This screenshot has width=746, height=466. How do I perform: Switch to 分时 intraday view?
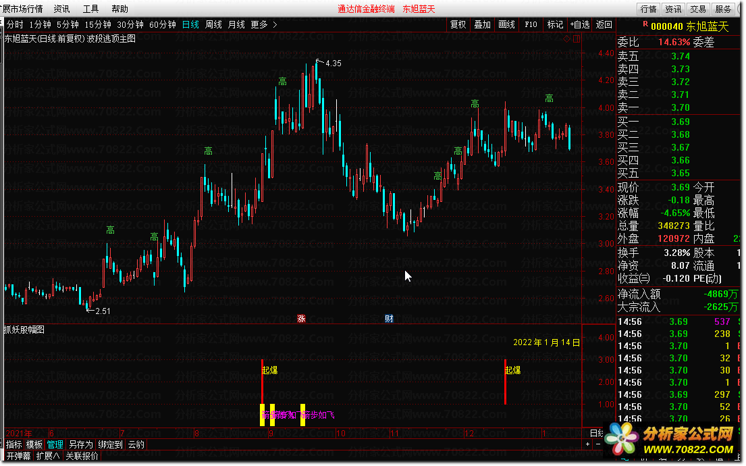tap(15, 24)
